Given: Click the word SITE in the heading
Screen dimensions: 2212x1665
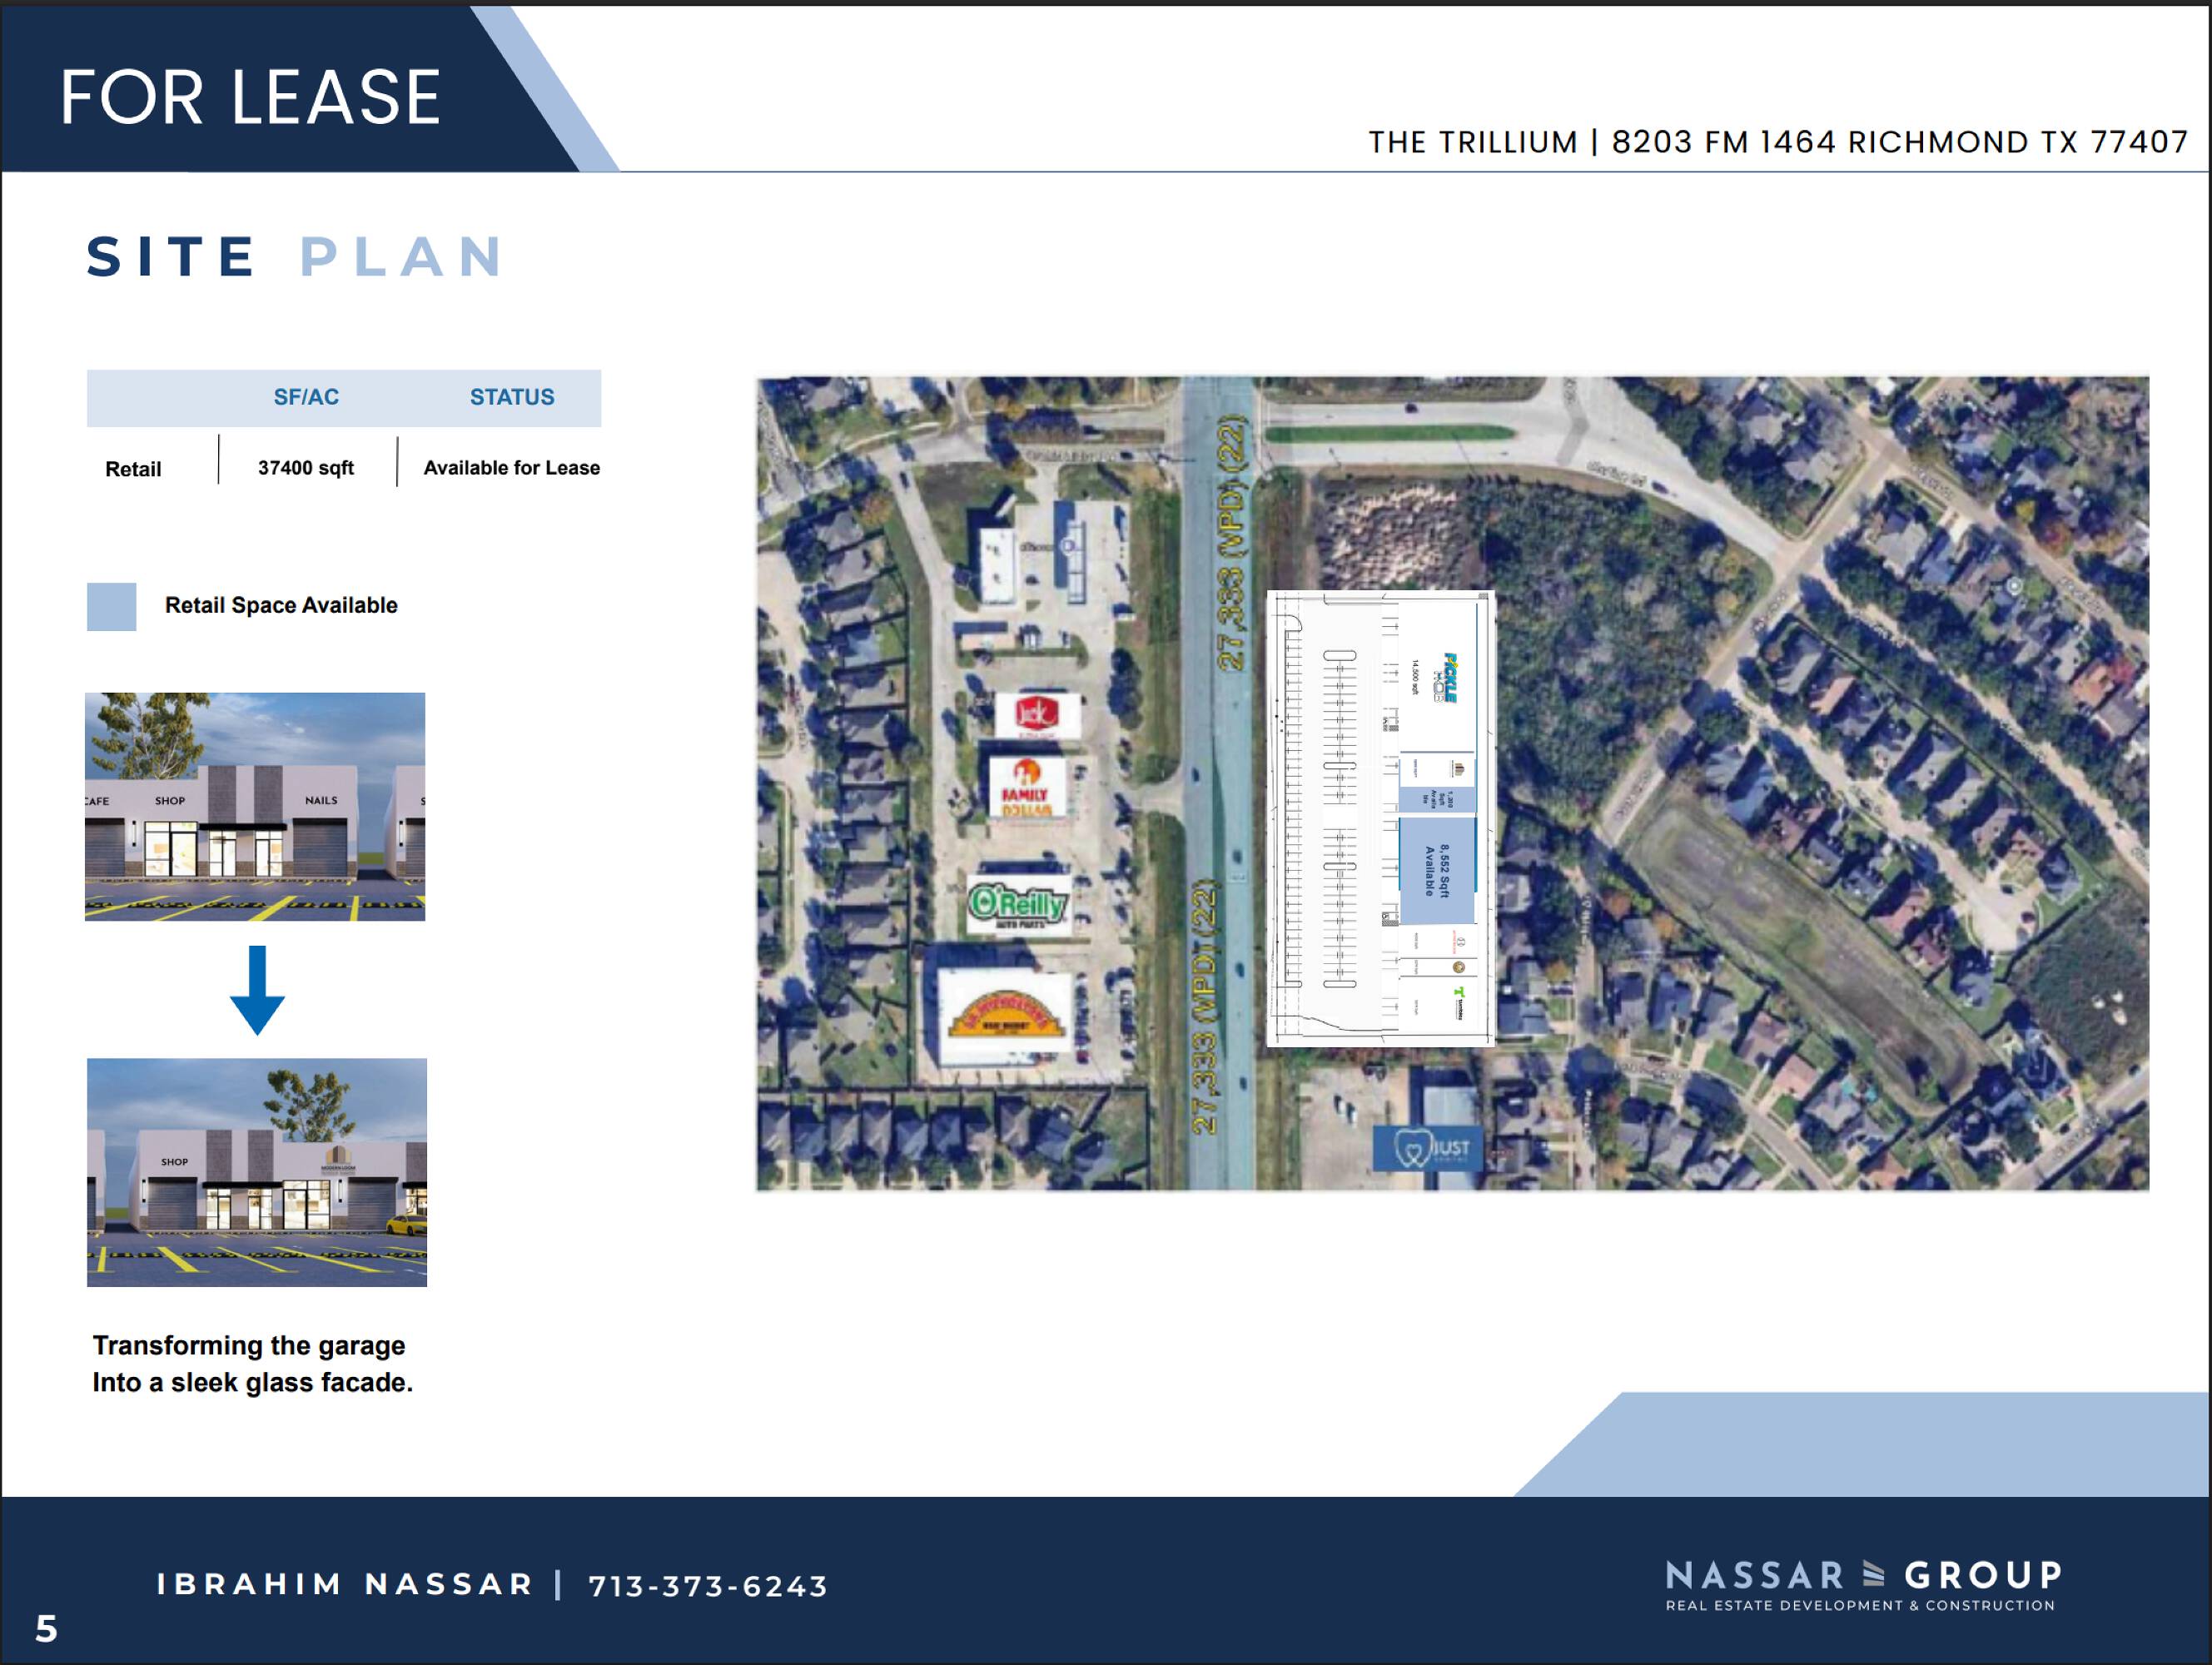Looking at the screenshot, I should [x=172, y=257].
